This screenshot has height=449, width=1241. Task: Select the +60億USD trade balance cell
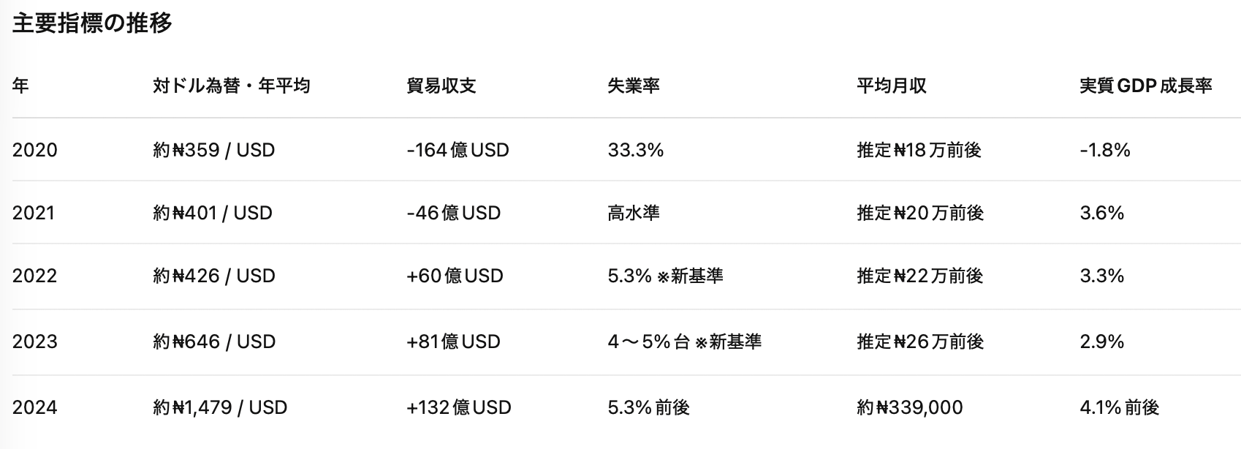(455, 276)
